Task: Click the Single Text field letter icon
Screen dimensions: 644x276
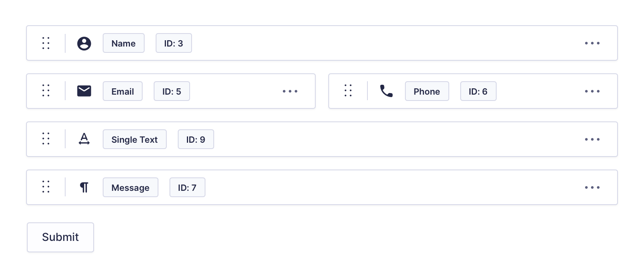Action: [84, 139]
